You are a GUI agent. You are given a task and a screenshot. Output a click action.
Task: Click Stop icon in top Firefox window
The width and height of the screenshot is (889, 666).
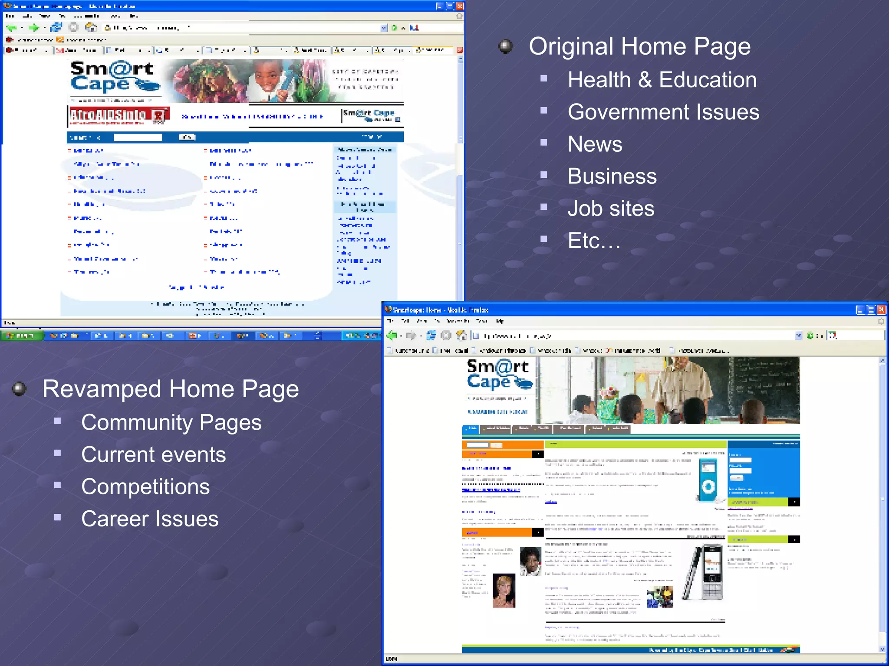tap(74, 27)
